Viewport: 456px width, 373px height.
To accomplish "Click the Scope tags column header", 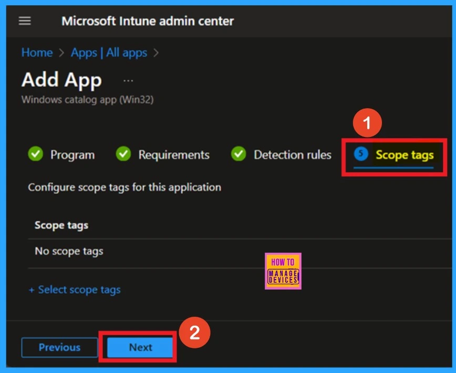I will point(61,225).
